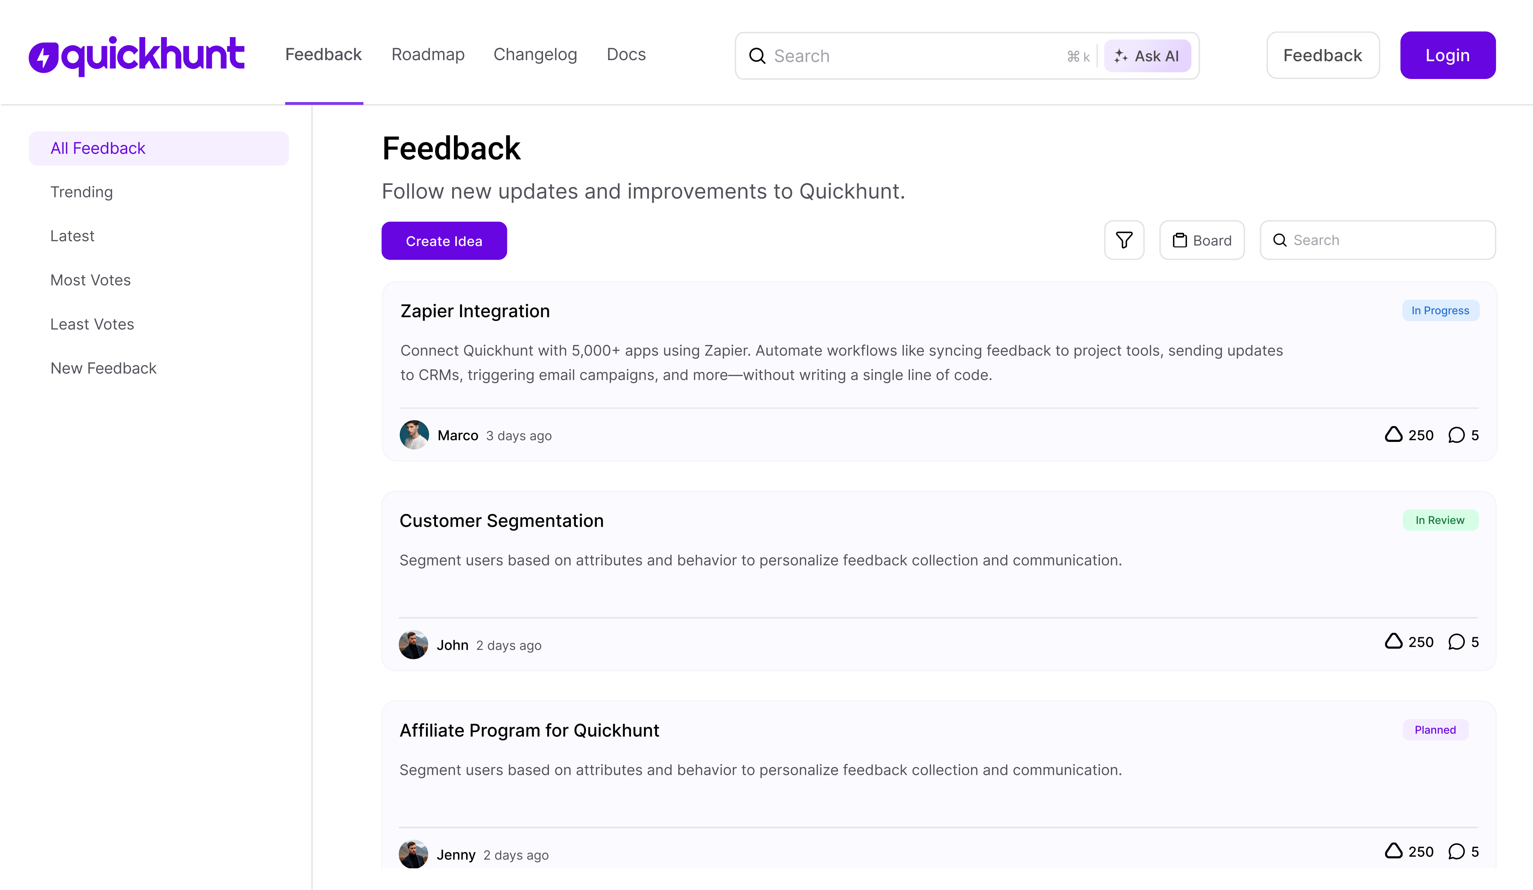The image size is (1533, 890).
Task: Upvote the Affiliate Program idea
Action: pyautogui.click(x=1409, y=851)
